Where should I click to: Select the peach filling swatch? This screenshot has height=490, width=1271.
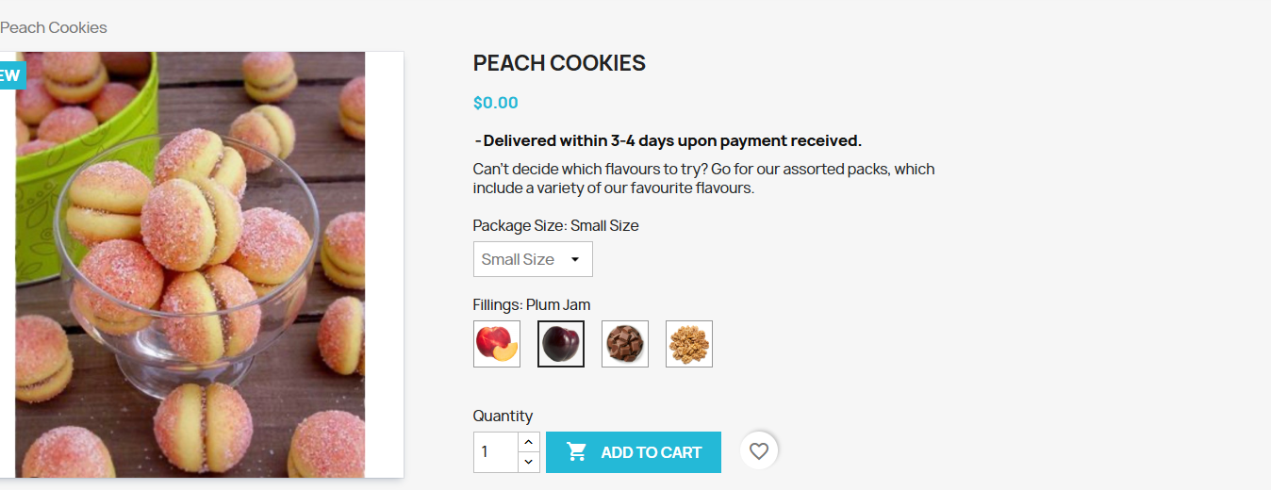click(x=497, y=344)
